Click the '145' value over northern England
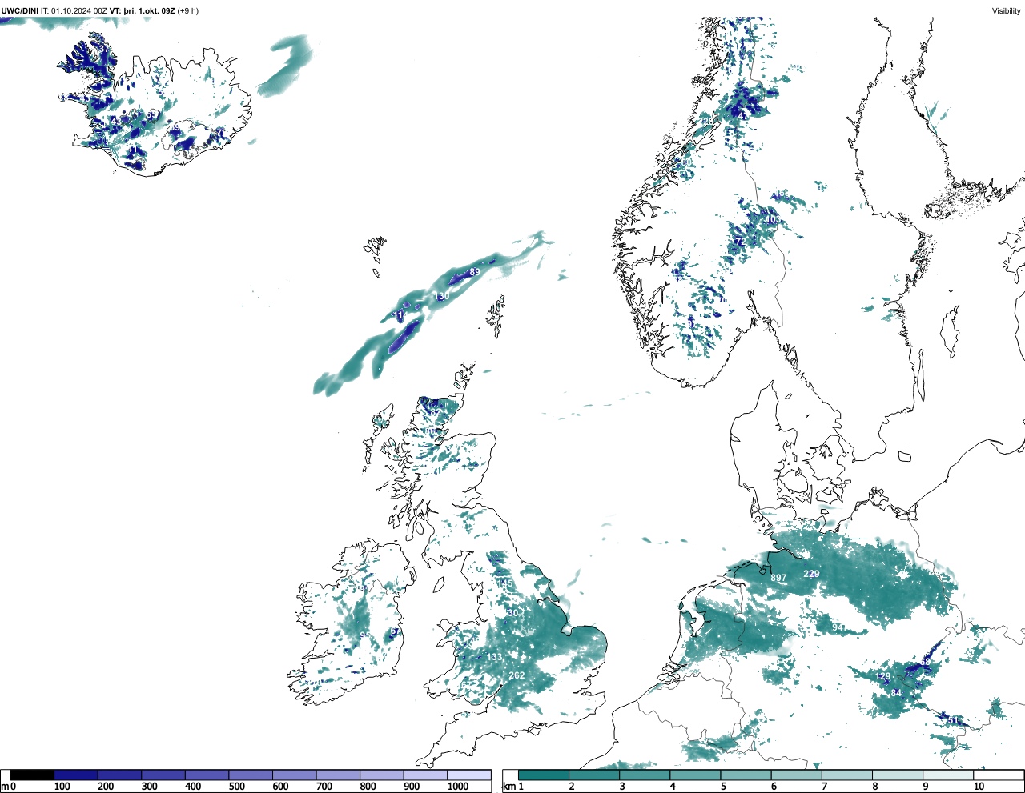The height and width of the screenshot is (793, 1025). [505, 583]
